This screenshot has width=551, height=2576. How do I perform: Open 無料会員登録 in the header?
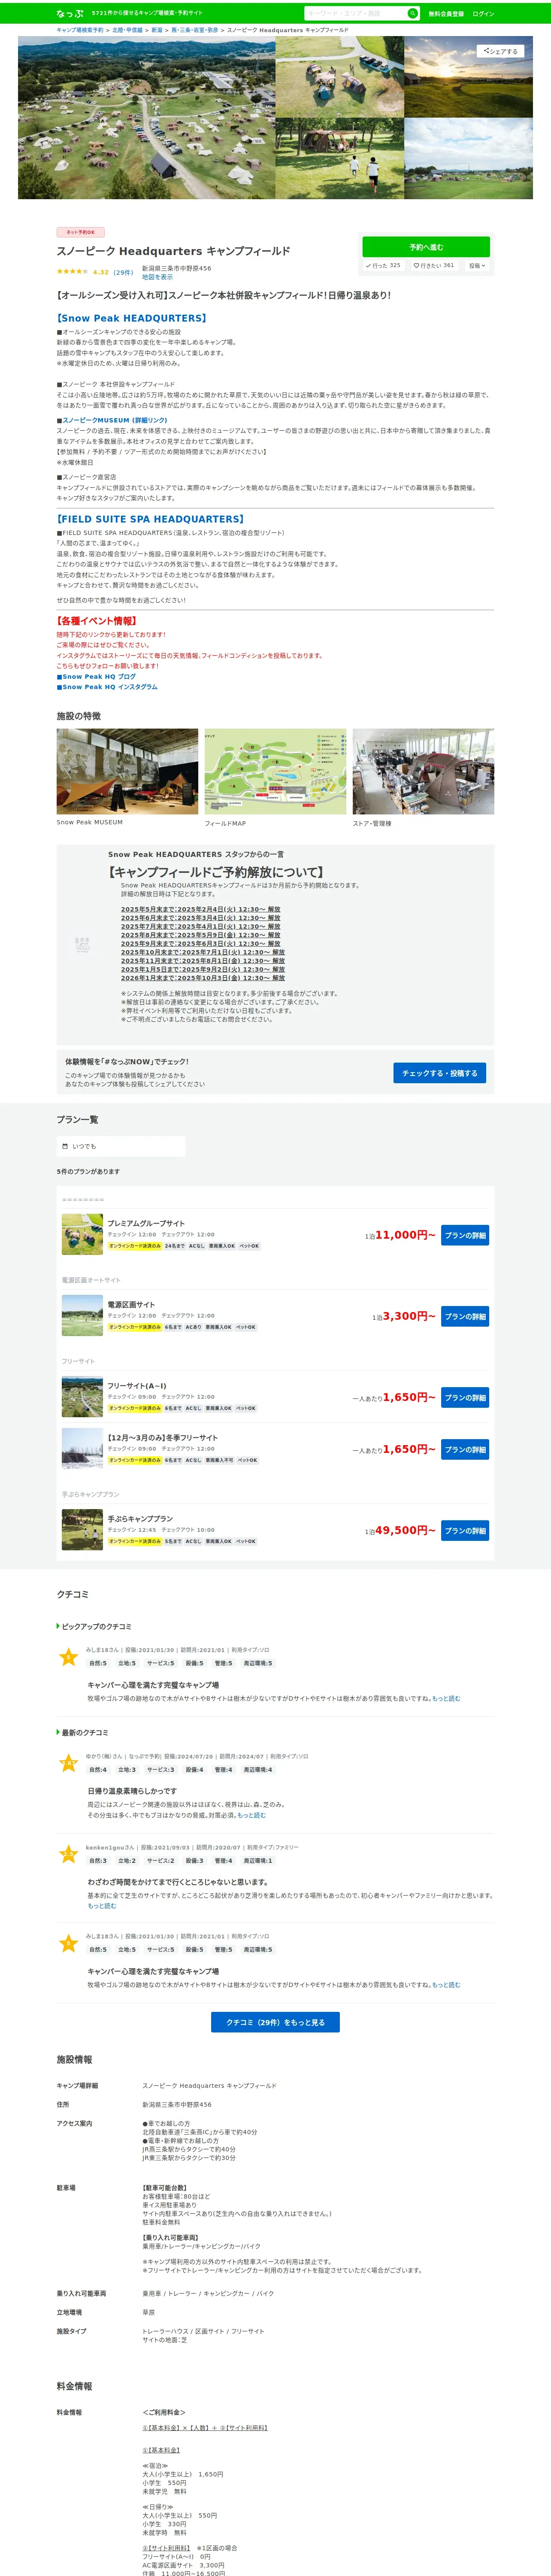(x=446, y=14)
